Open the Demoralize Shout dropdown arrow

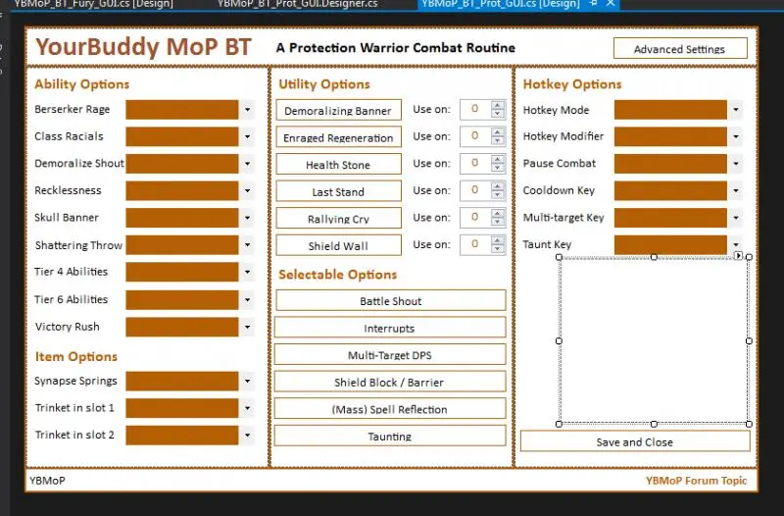pos(248,164)
